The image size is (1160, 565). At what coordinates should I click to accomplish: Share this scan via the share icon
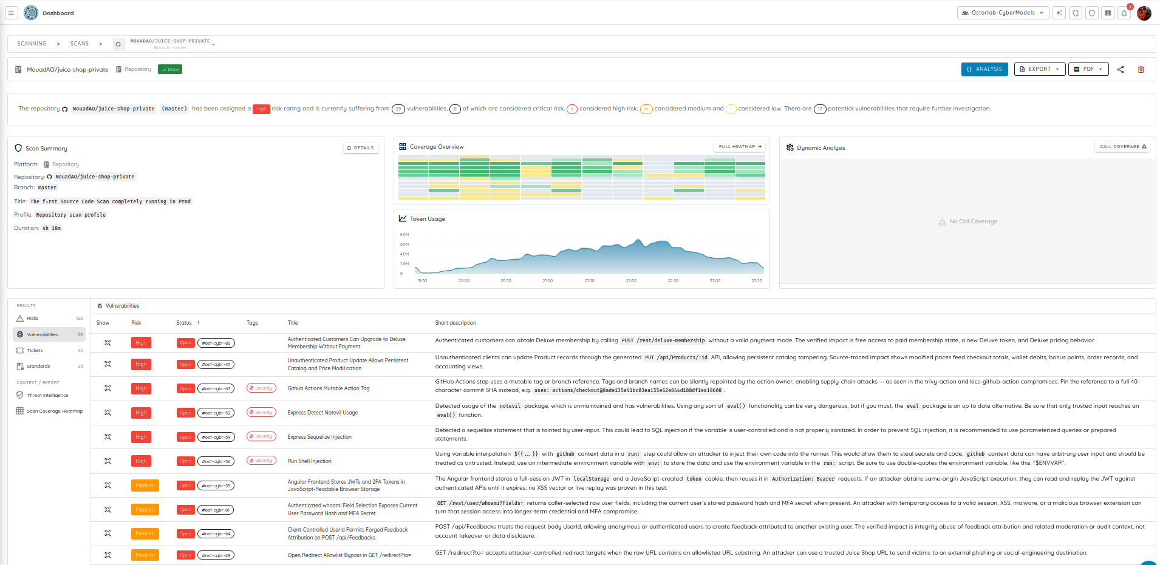(x=1121, y=69)
